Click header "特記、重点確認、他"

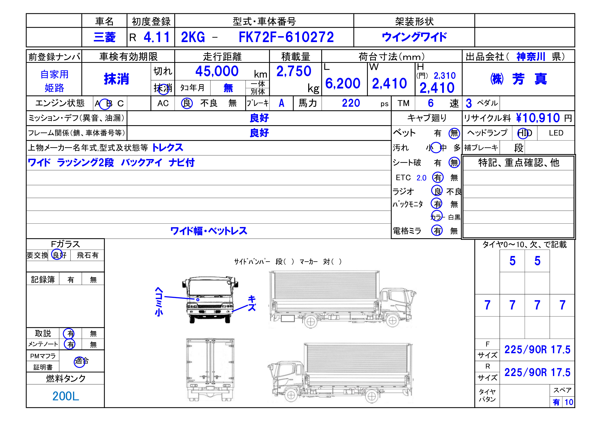[x=518, y=162]
